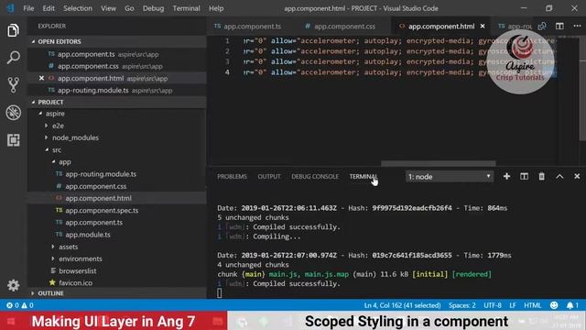This screenshot has height=330, width=586.
Task: Maximize the panel with up chevron
Action: click(x=559, y=176)
